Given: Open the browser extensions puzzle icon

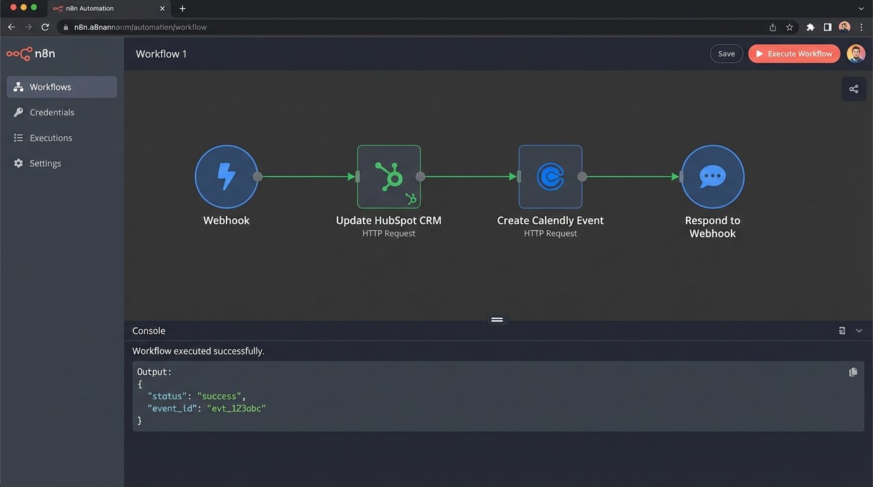Looking at the screenshot, I should click(x=810, y=27).
